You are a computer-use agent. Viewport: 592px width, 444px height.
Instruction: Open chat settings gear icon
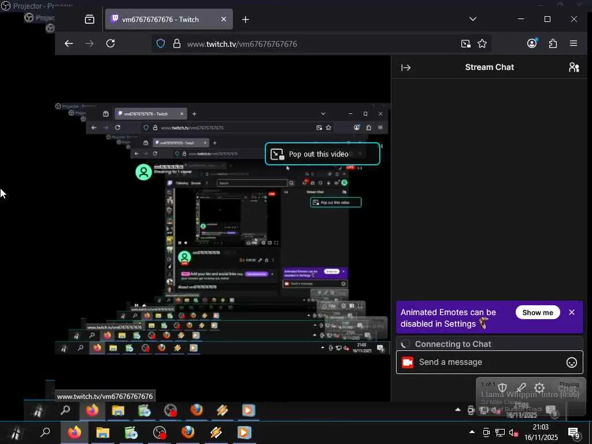pos(539,388)
